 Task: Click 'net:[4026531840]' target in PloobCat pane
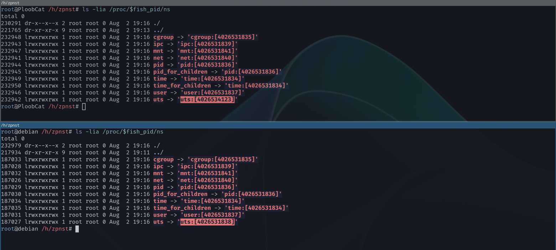(x=207, y=58)
